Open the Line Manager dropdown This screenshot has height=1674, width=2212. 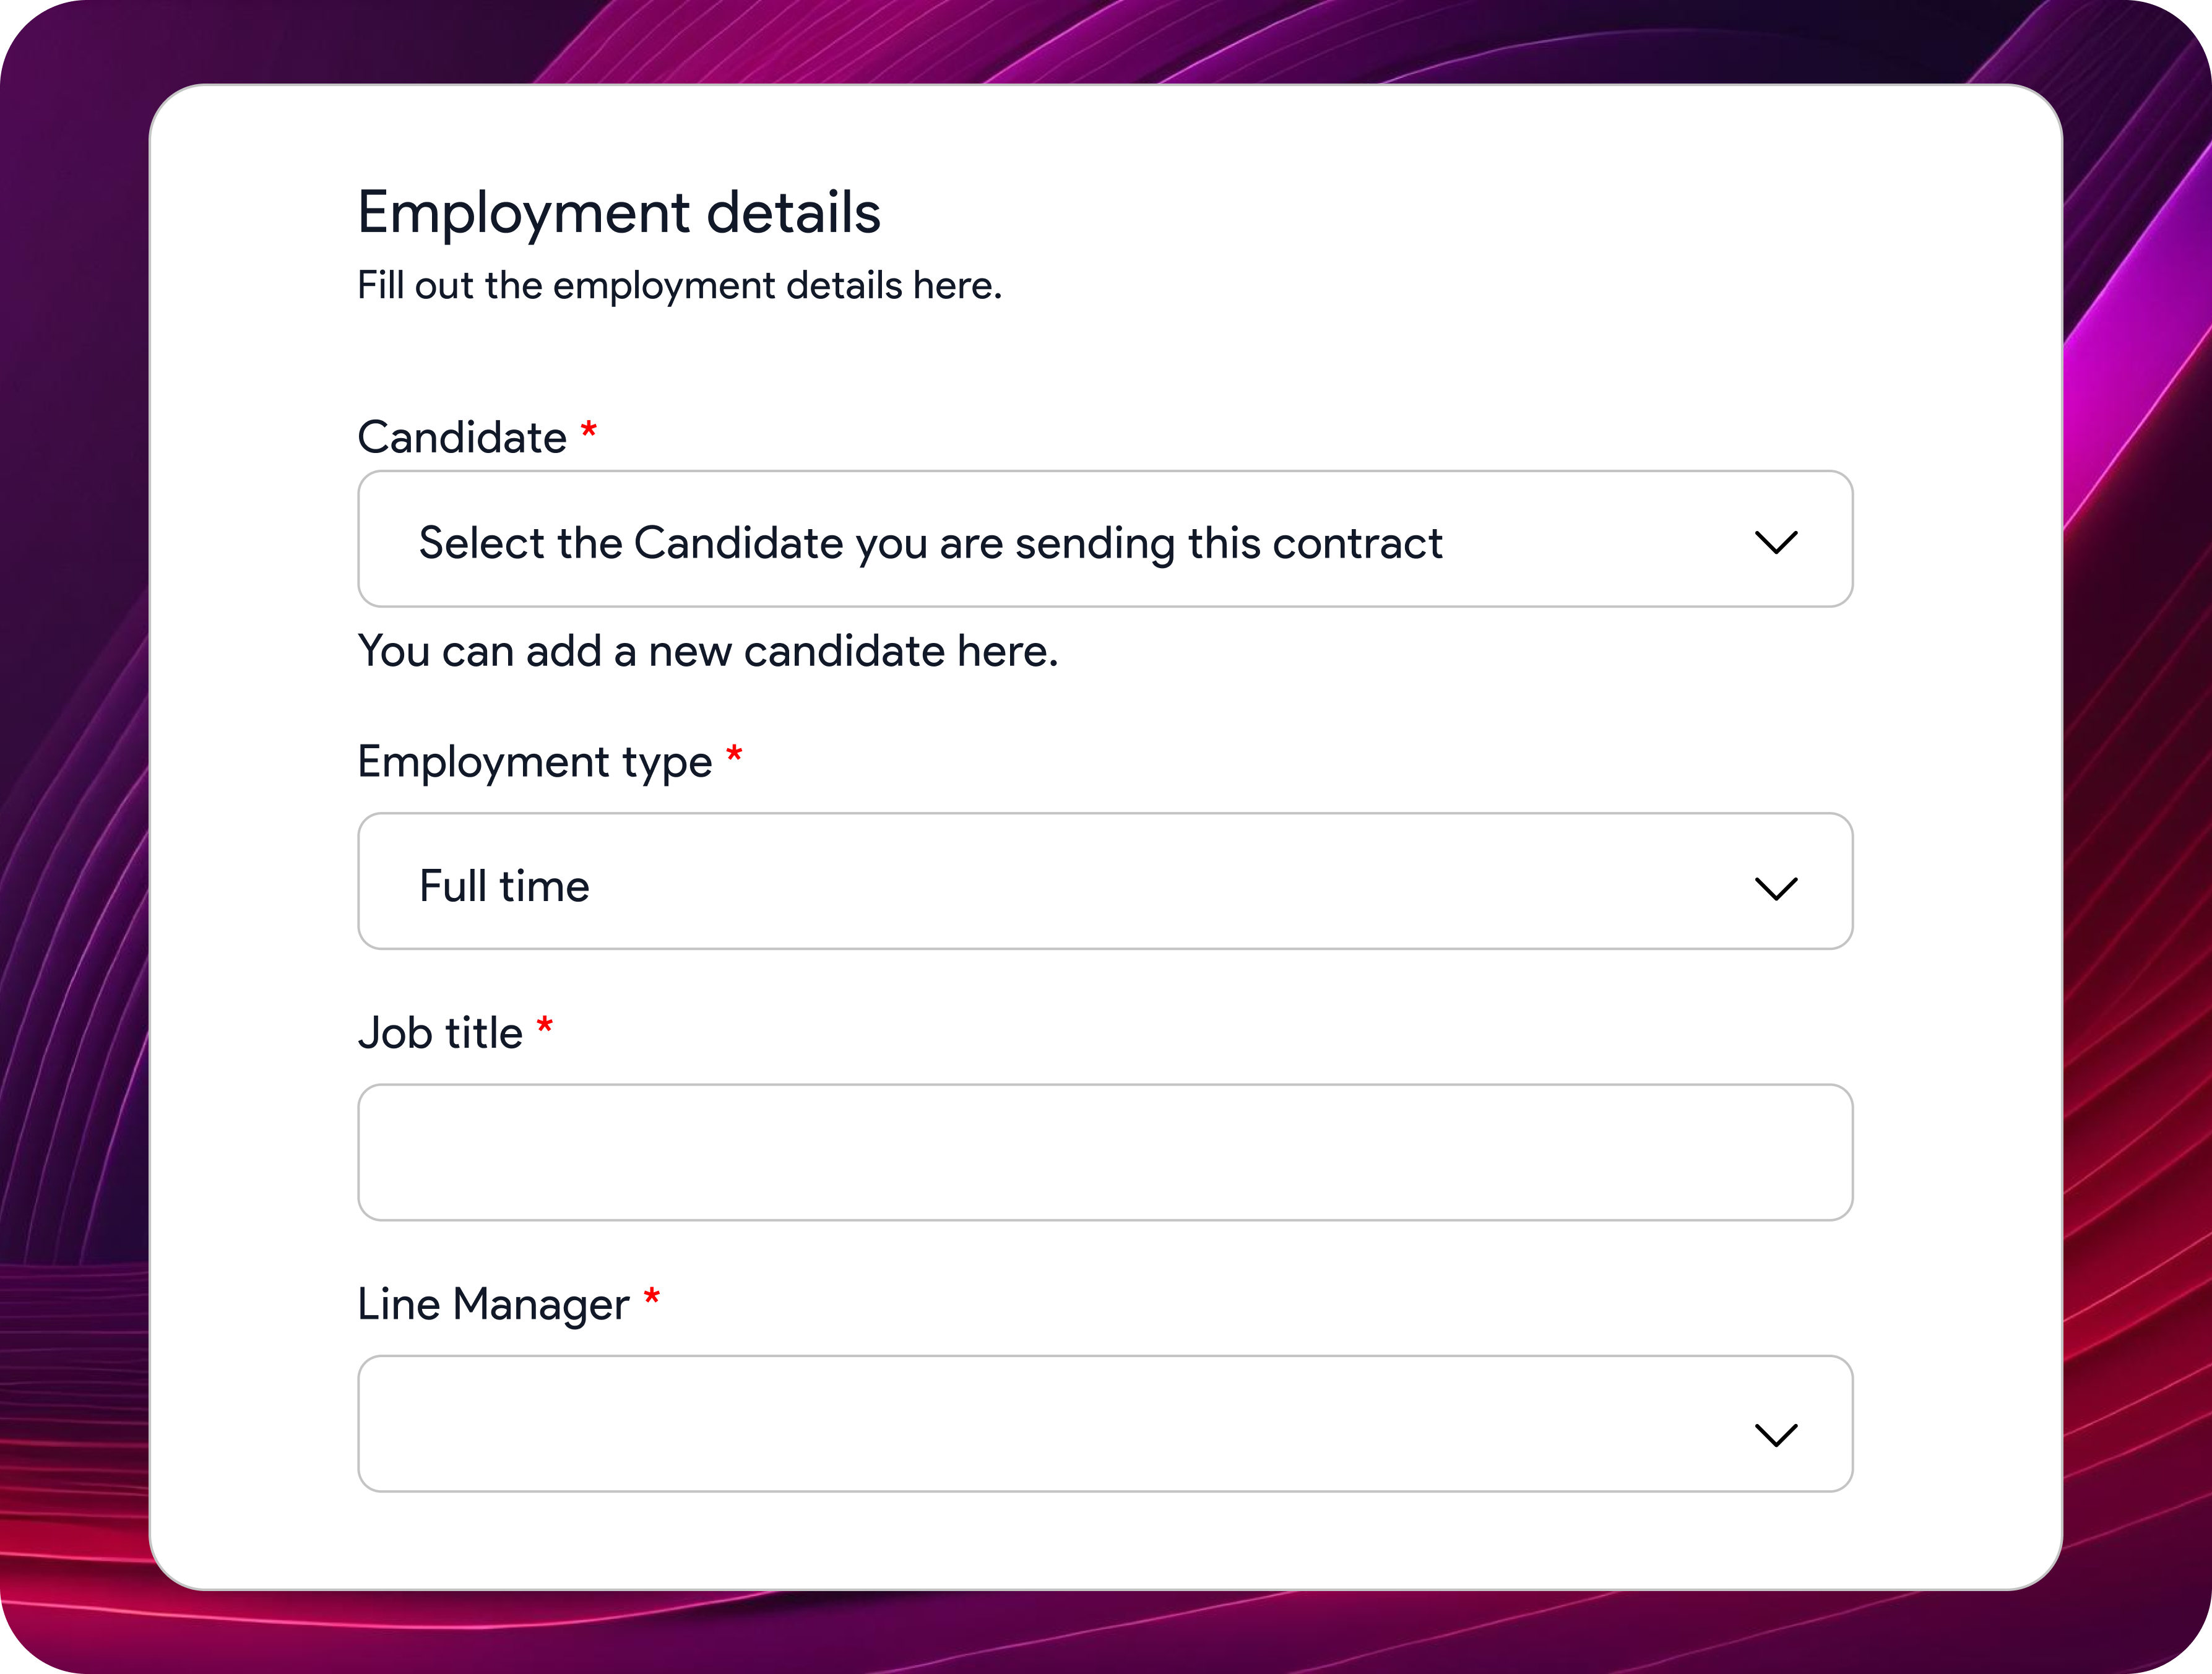click(1105, 1423)
